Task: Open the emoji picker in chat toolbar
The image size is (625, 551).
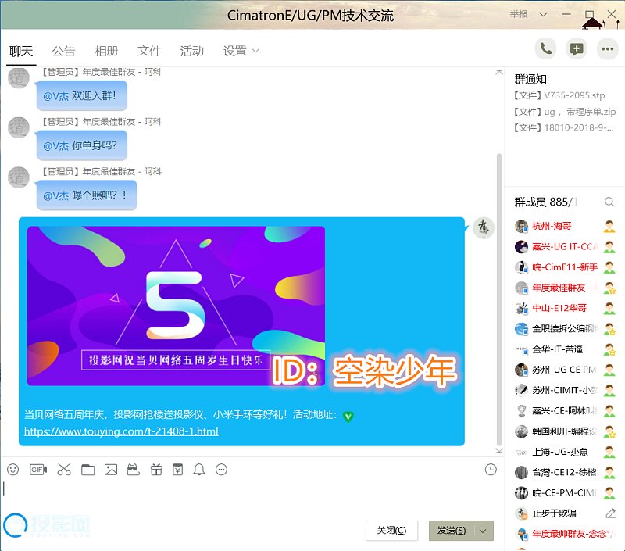Action: pos(12,470)
